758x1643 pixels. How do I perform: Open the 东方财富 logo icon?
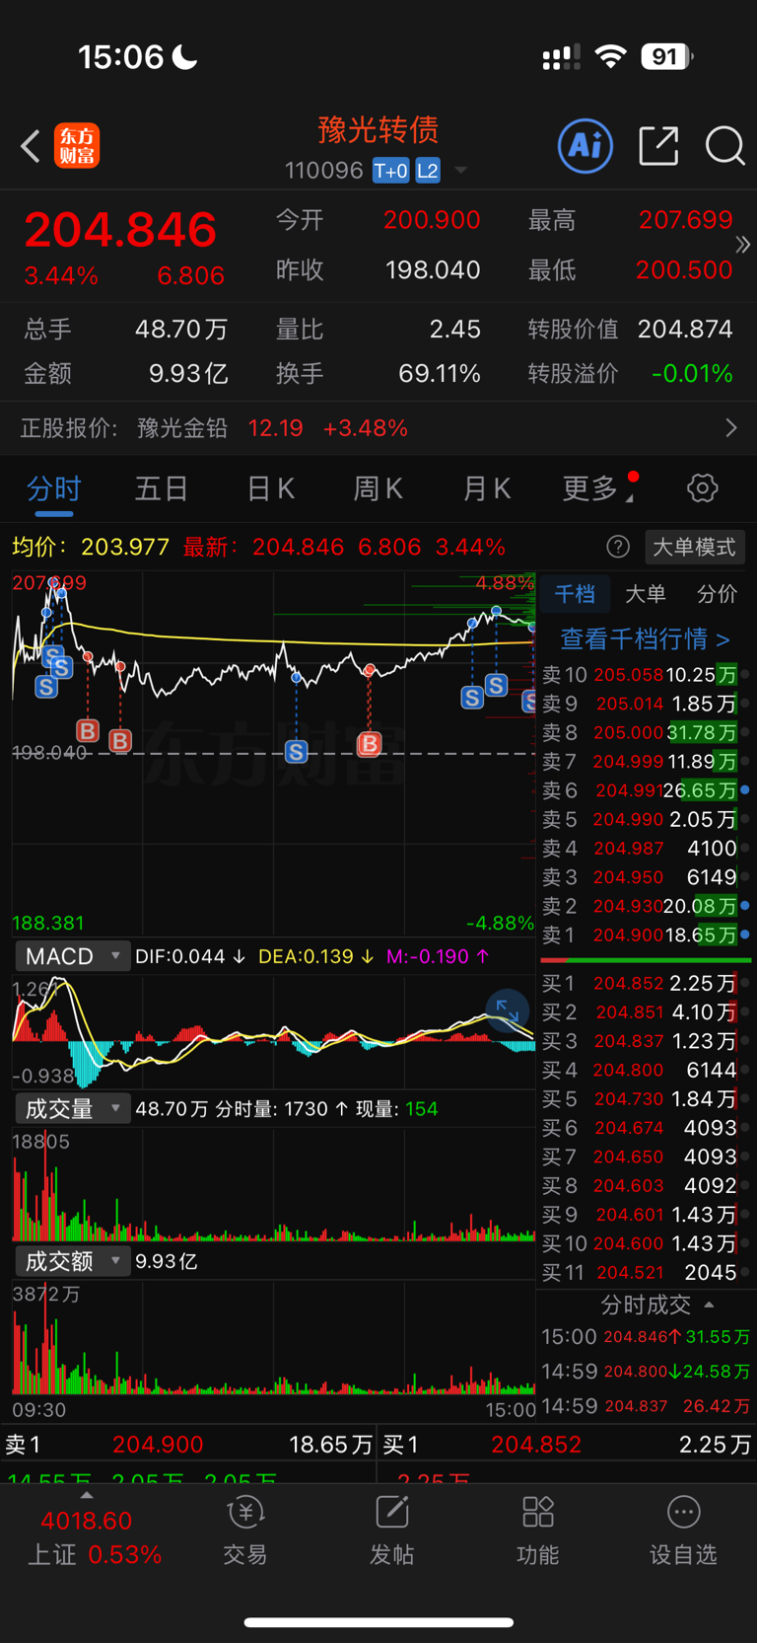click(77, 146)
